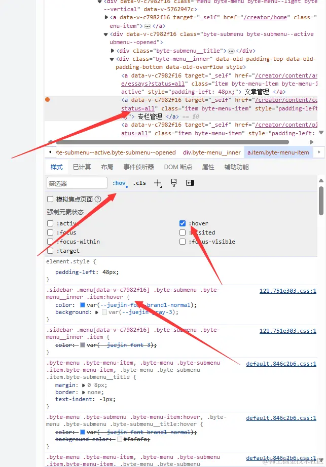The image size is (326, 467).
Task: Check the :active state checkbox
Action: coord(50,223)
